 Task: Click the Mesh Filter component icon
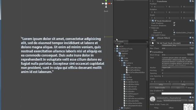(153, 38)
